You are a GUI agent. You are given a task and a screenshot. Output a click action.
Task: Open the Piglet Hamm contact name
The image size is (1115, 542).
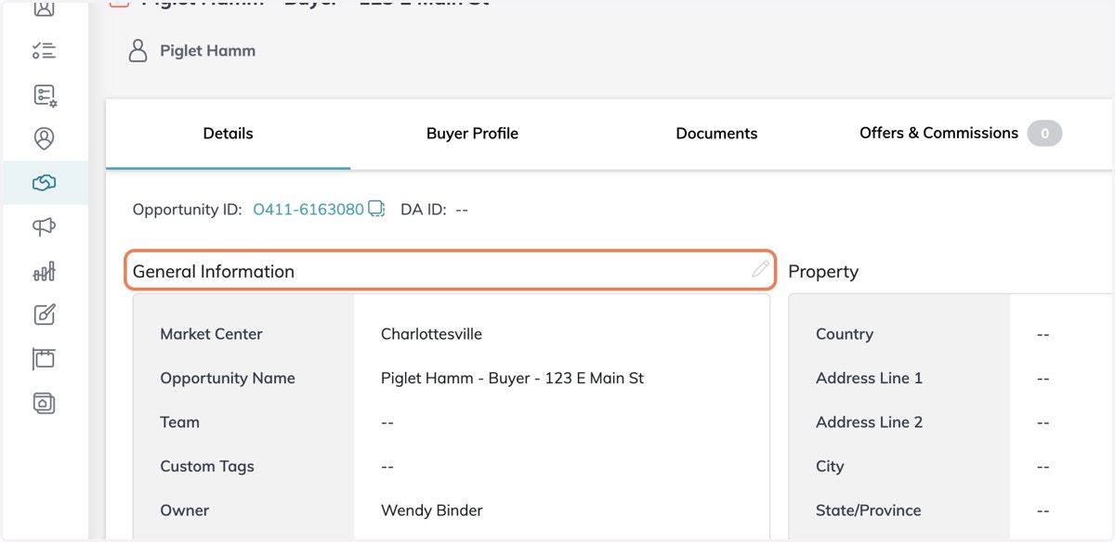[207, 51]
